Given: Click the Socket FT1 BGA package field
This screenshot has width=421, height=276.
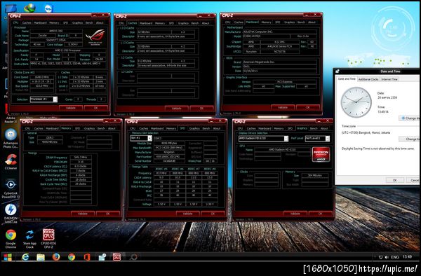Looking at the screenshot, I should [56, 40].
